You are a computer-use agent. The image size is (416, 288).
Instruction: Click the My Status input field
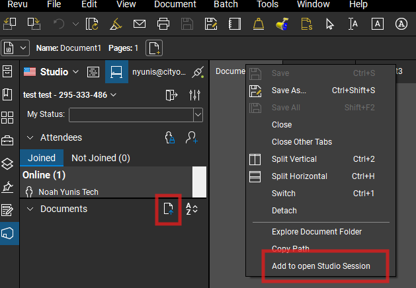(131, 115)
